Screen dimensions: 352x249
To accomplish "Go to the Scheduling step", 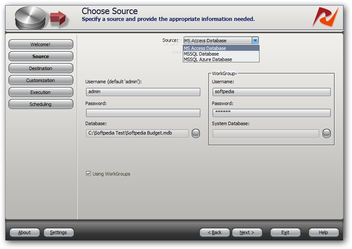I will 40,104.
